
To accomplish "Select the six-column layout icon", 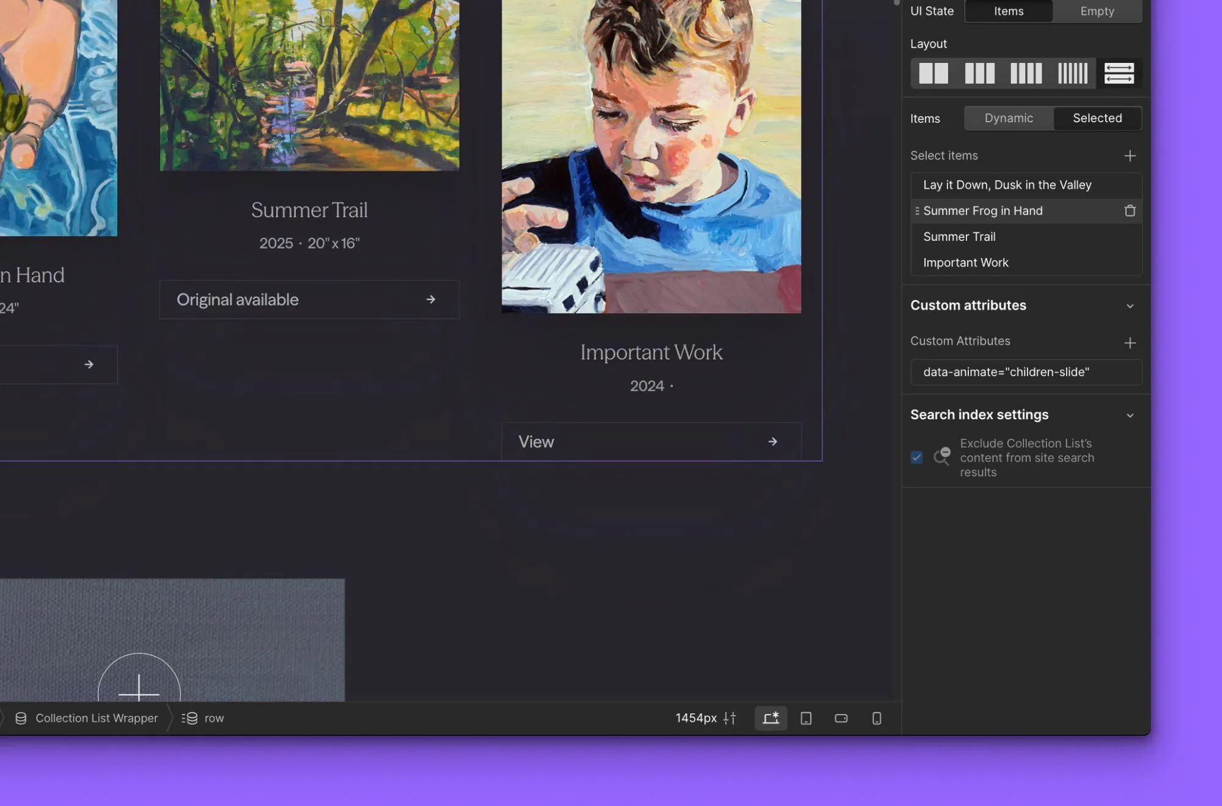I will click(x=1072, y=73).
